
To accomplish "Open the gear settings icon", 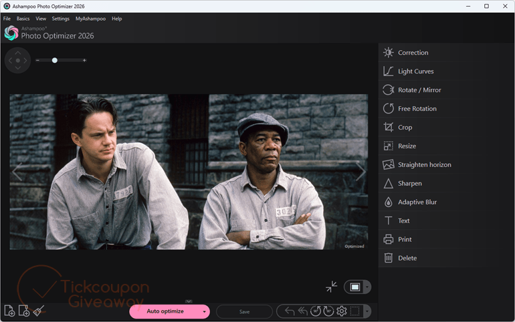I will (x=342, y=311).
